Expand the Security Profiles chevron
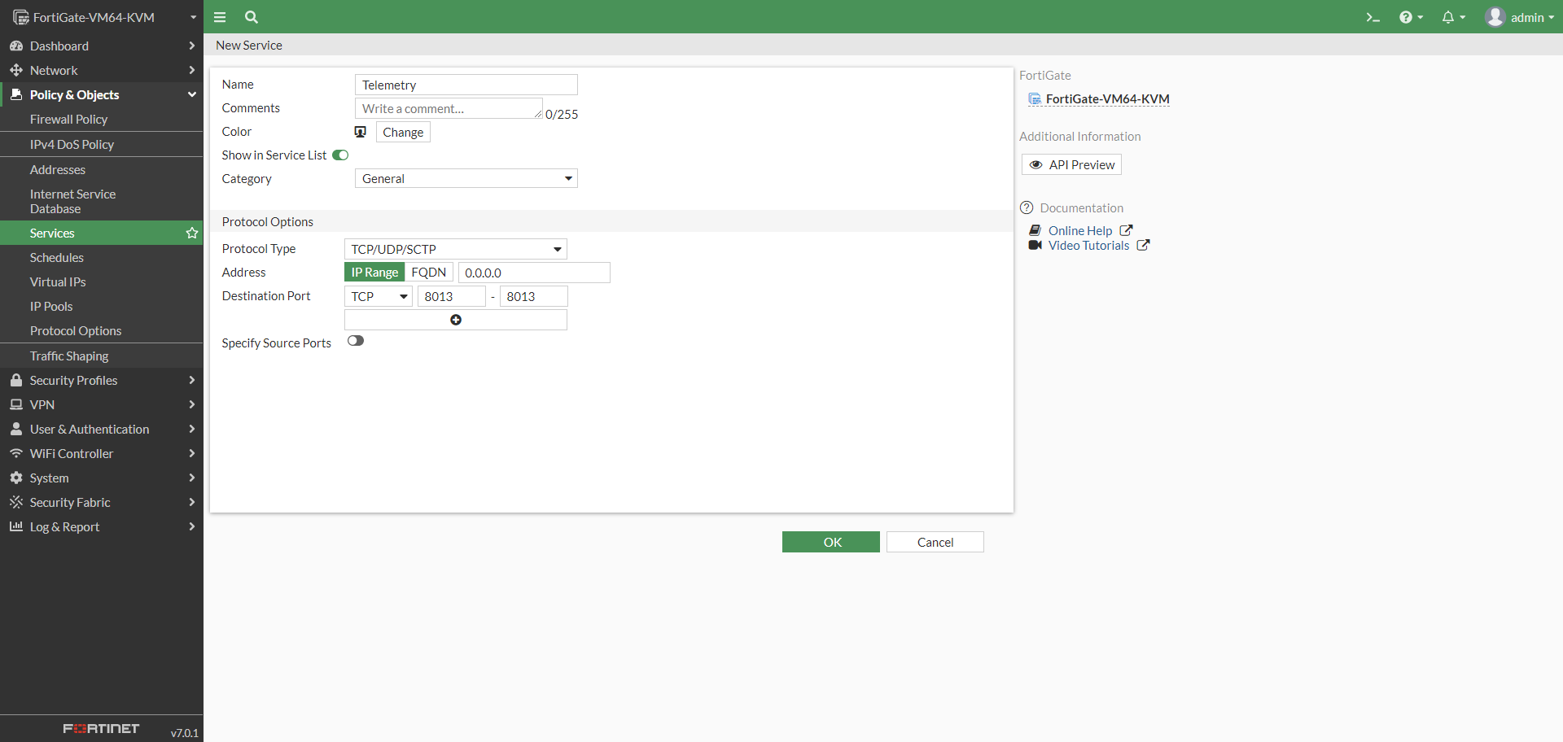The height and width of the screenshot is (742, 1563). point(192,380)
